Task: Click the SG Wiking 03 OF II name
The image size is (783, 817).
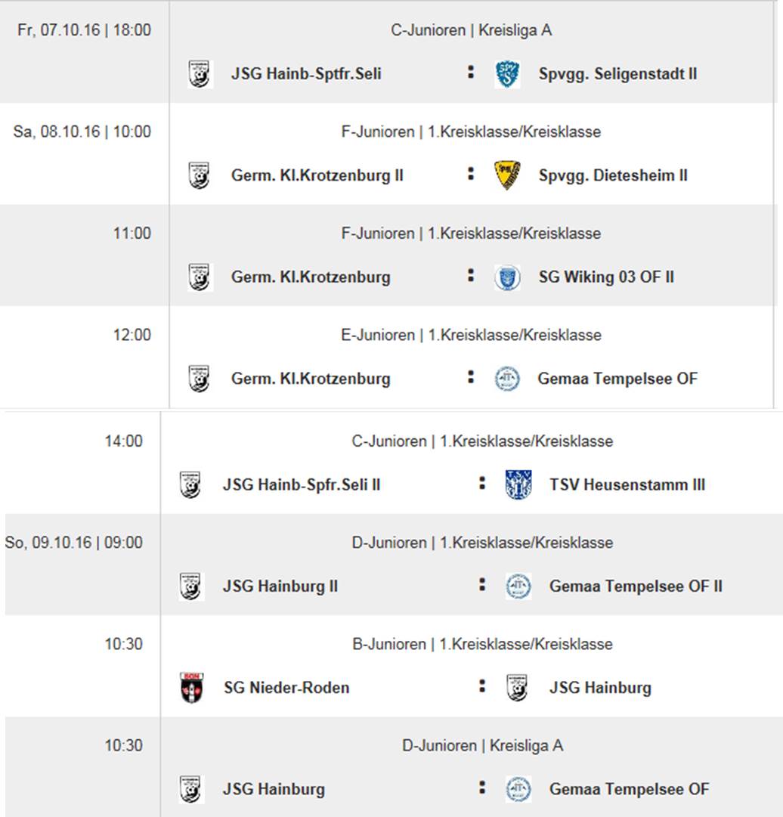Action: coord(605,277)
